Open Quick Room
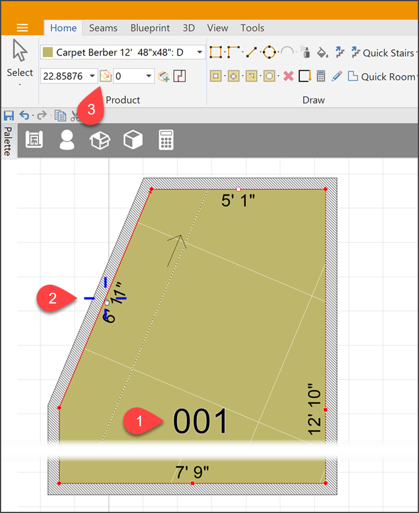Image resolution: width=419 pixels, height=513 pixels. point(382,77)
